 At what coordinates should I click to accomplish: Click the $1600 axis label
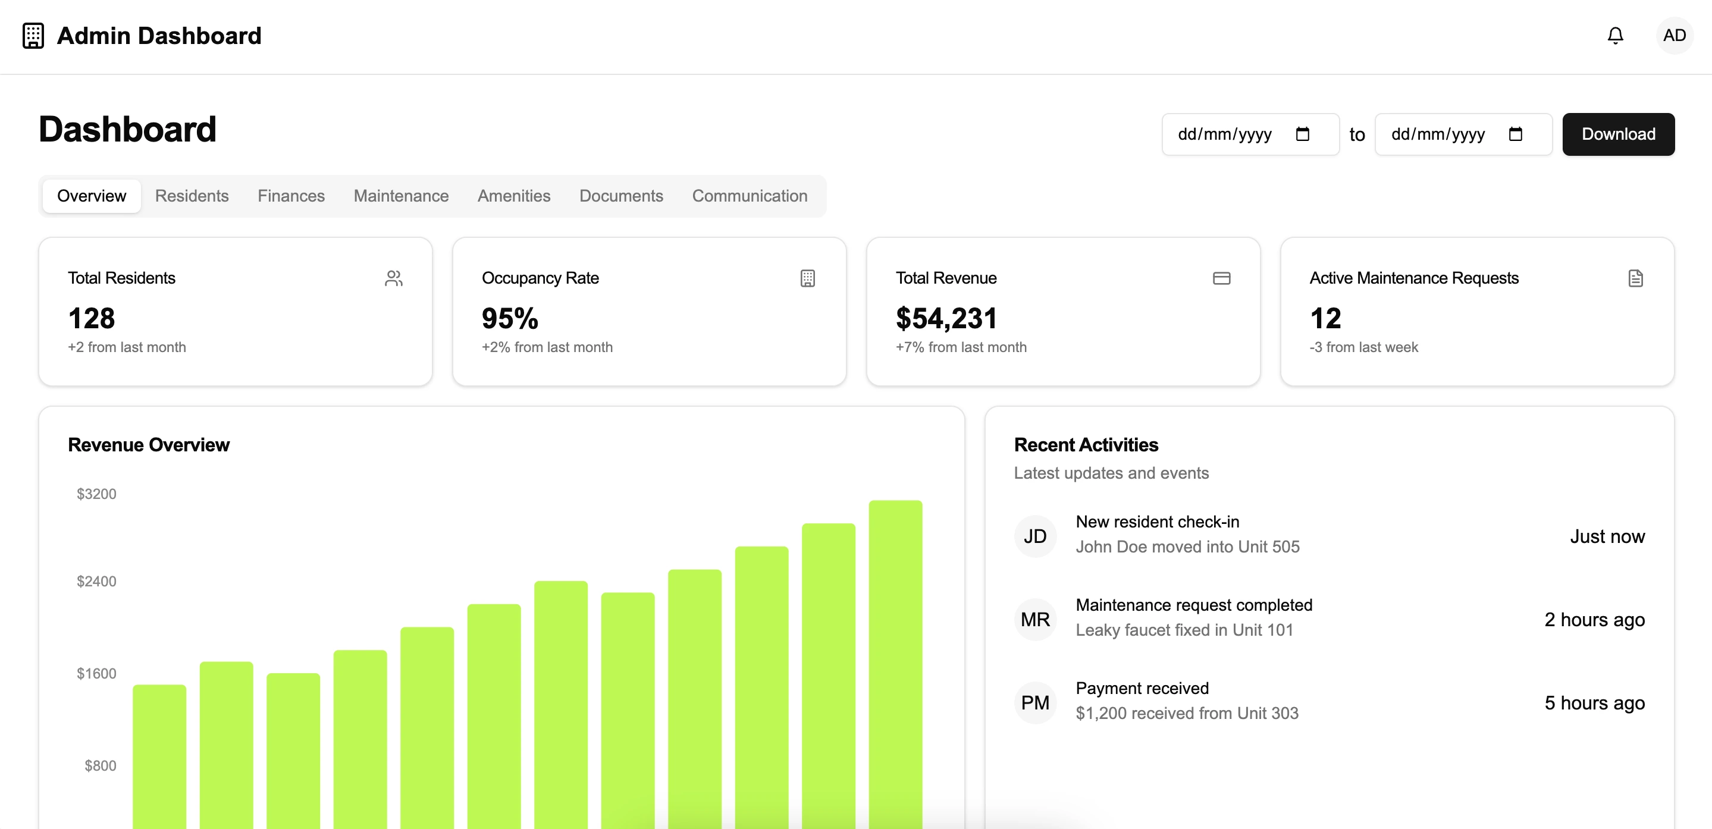(x=96, y=674)
